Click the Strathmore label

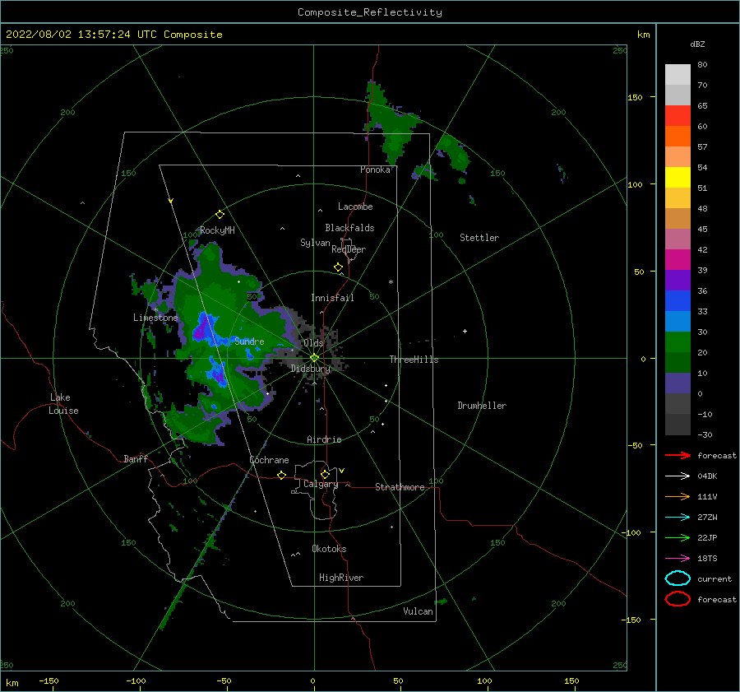(x=400, y=487)
